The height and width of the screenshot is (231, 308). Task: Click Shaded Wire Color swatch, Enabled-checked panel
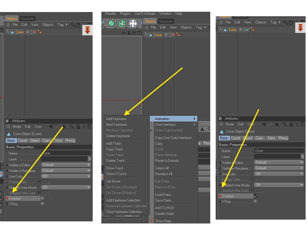coord(258,190)
